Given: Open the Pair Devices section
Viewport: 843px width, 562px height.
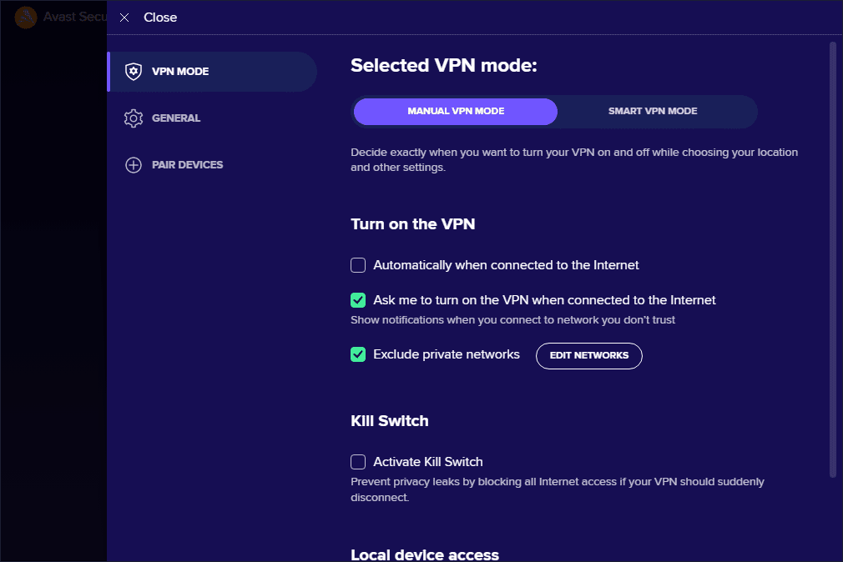Looking at the screenshot, I should coord(185,165).
